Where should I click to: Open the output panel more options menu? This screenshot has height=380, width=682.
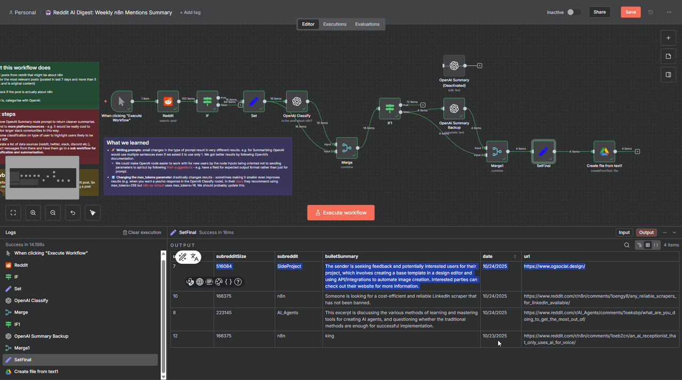664,232
